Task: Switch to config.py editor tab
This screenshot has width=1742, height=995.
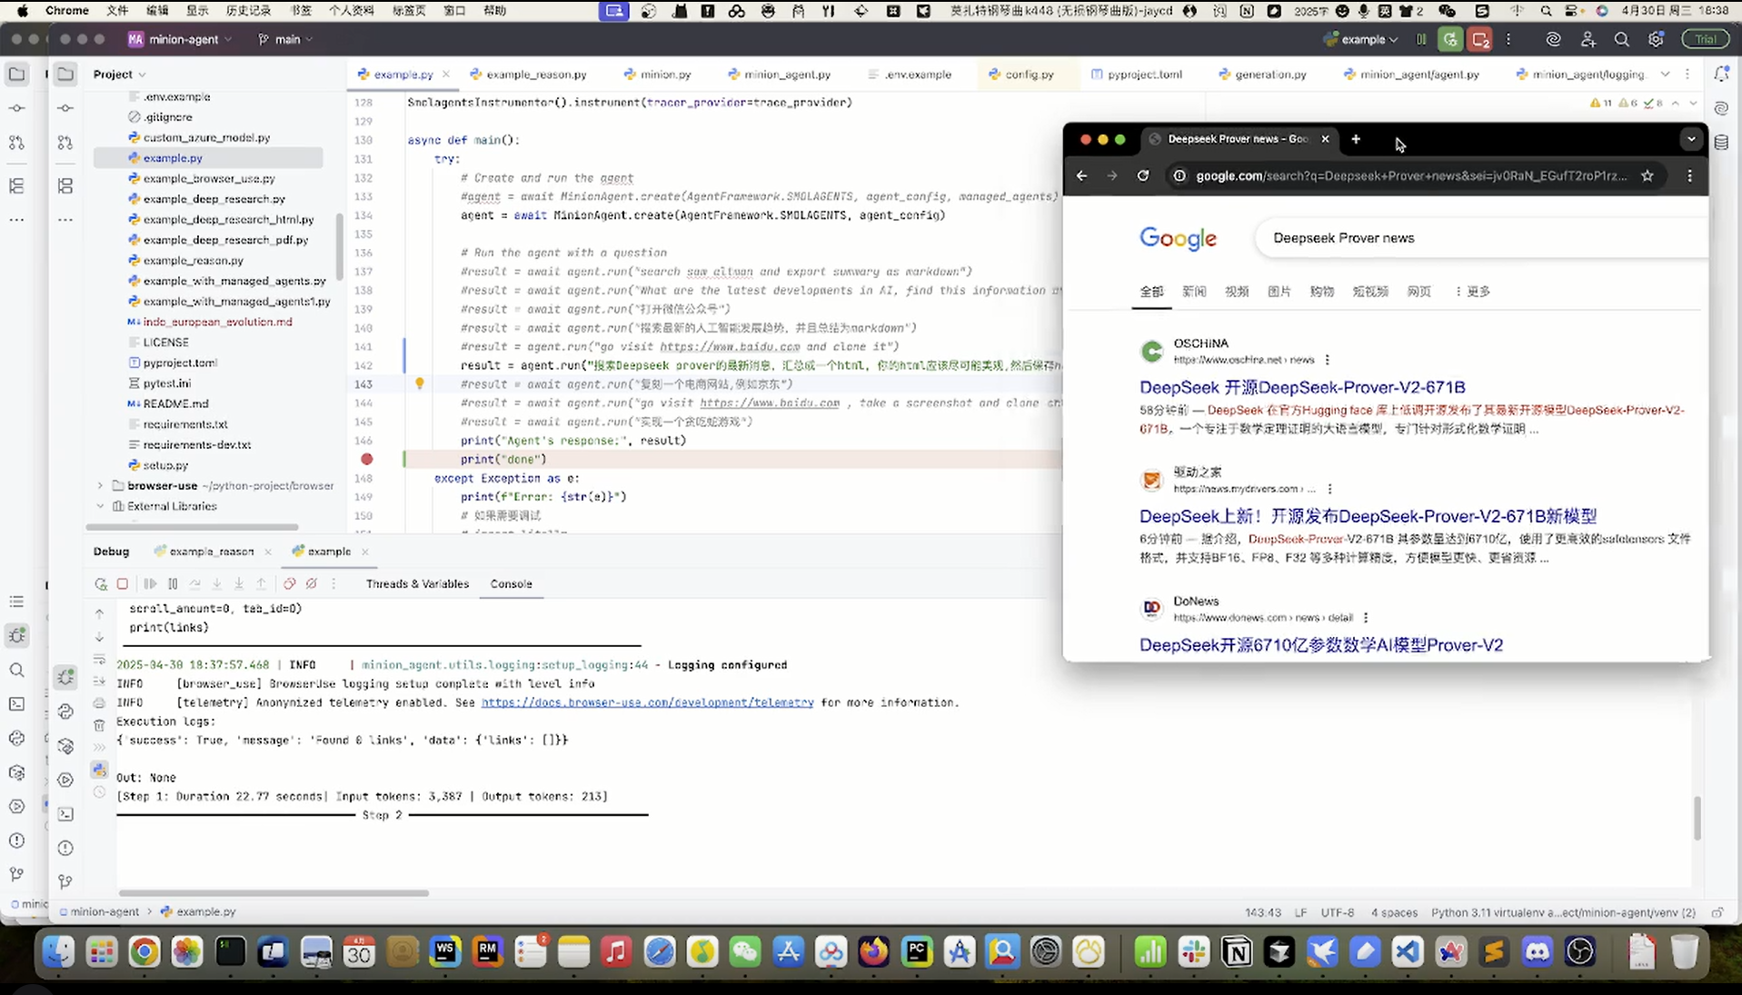Action: click(1020, 75)
